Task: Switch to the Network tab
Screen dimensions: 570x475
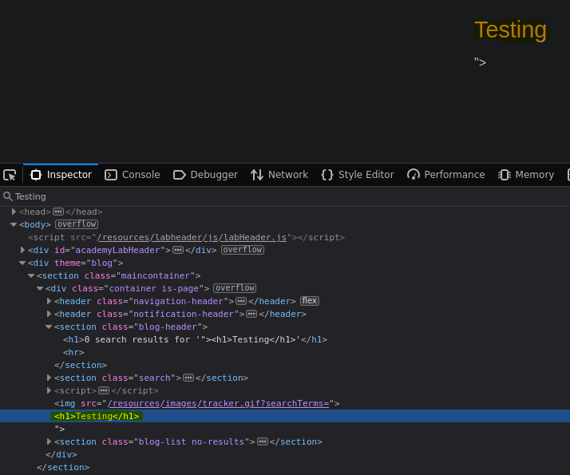Action: 279,175
